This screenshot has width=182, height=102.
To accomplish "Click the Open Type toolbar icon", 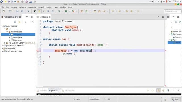I will (95, 11).
